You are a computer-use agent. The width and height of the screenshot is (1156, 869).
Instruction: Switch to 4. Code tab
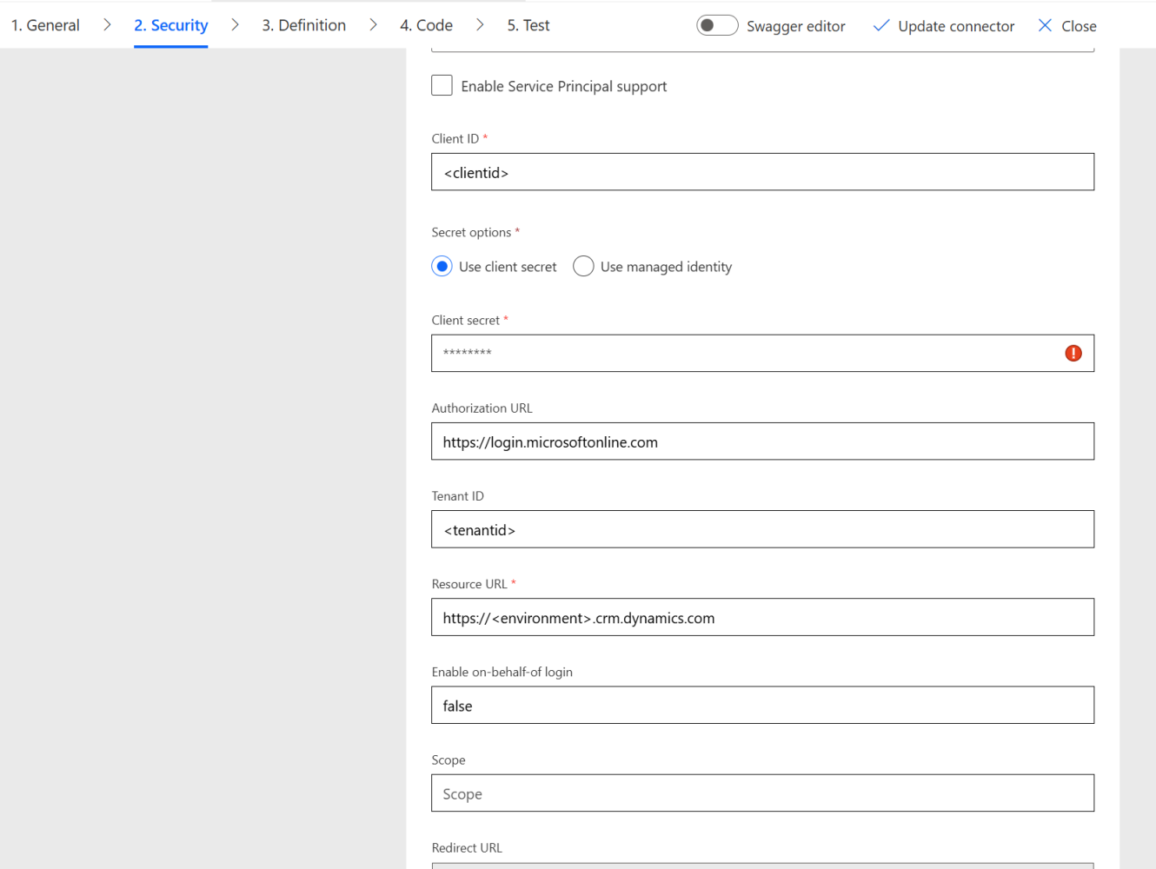(x=426, y=25)
